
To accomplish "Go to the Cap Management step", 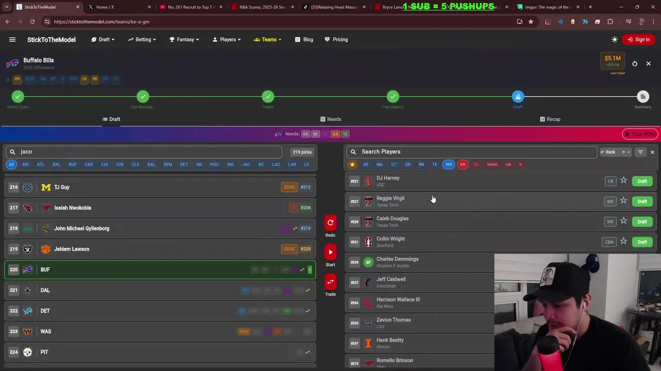I will click(143, 96).
